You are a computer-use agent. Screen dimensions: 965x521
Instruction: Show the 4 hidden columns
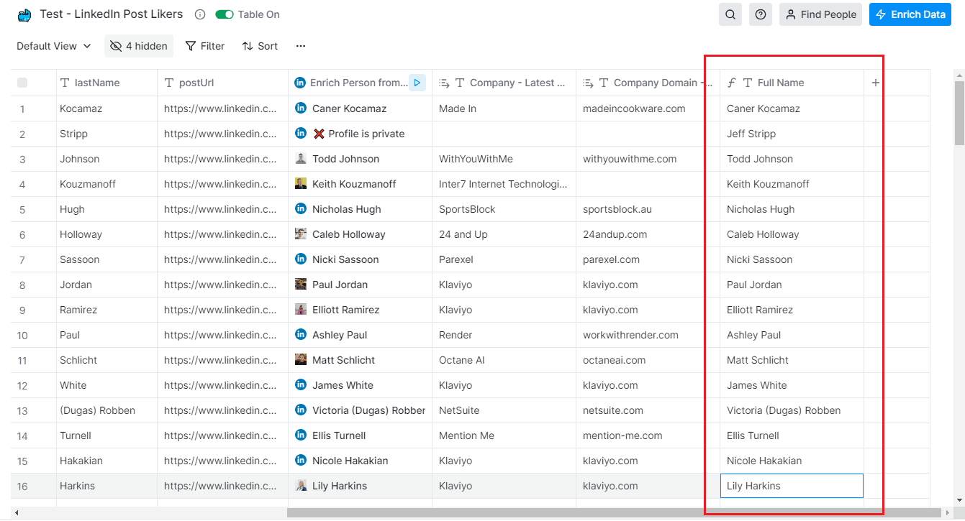click(139, 46)
